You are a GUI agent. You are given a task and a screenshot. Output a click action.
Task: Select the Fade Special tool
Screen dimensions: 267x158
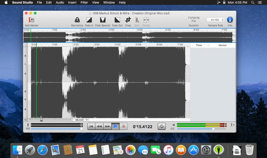point(102,20)
